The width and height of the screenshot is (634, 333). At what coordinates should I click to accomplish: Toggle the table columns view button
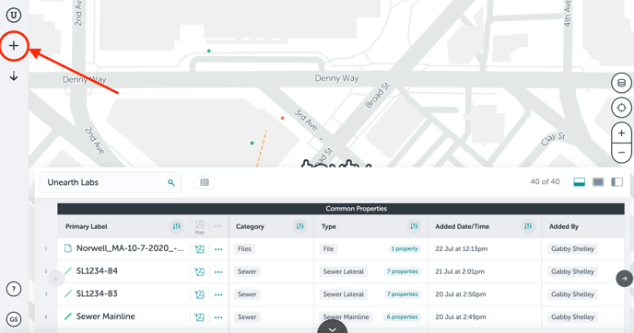205,182
